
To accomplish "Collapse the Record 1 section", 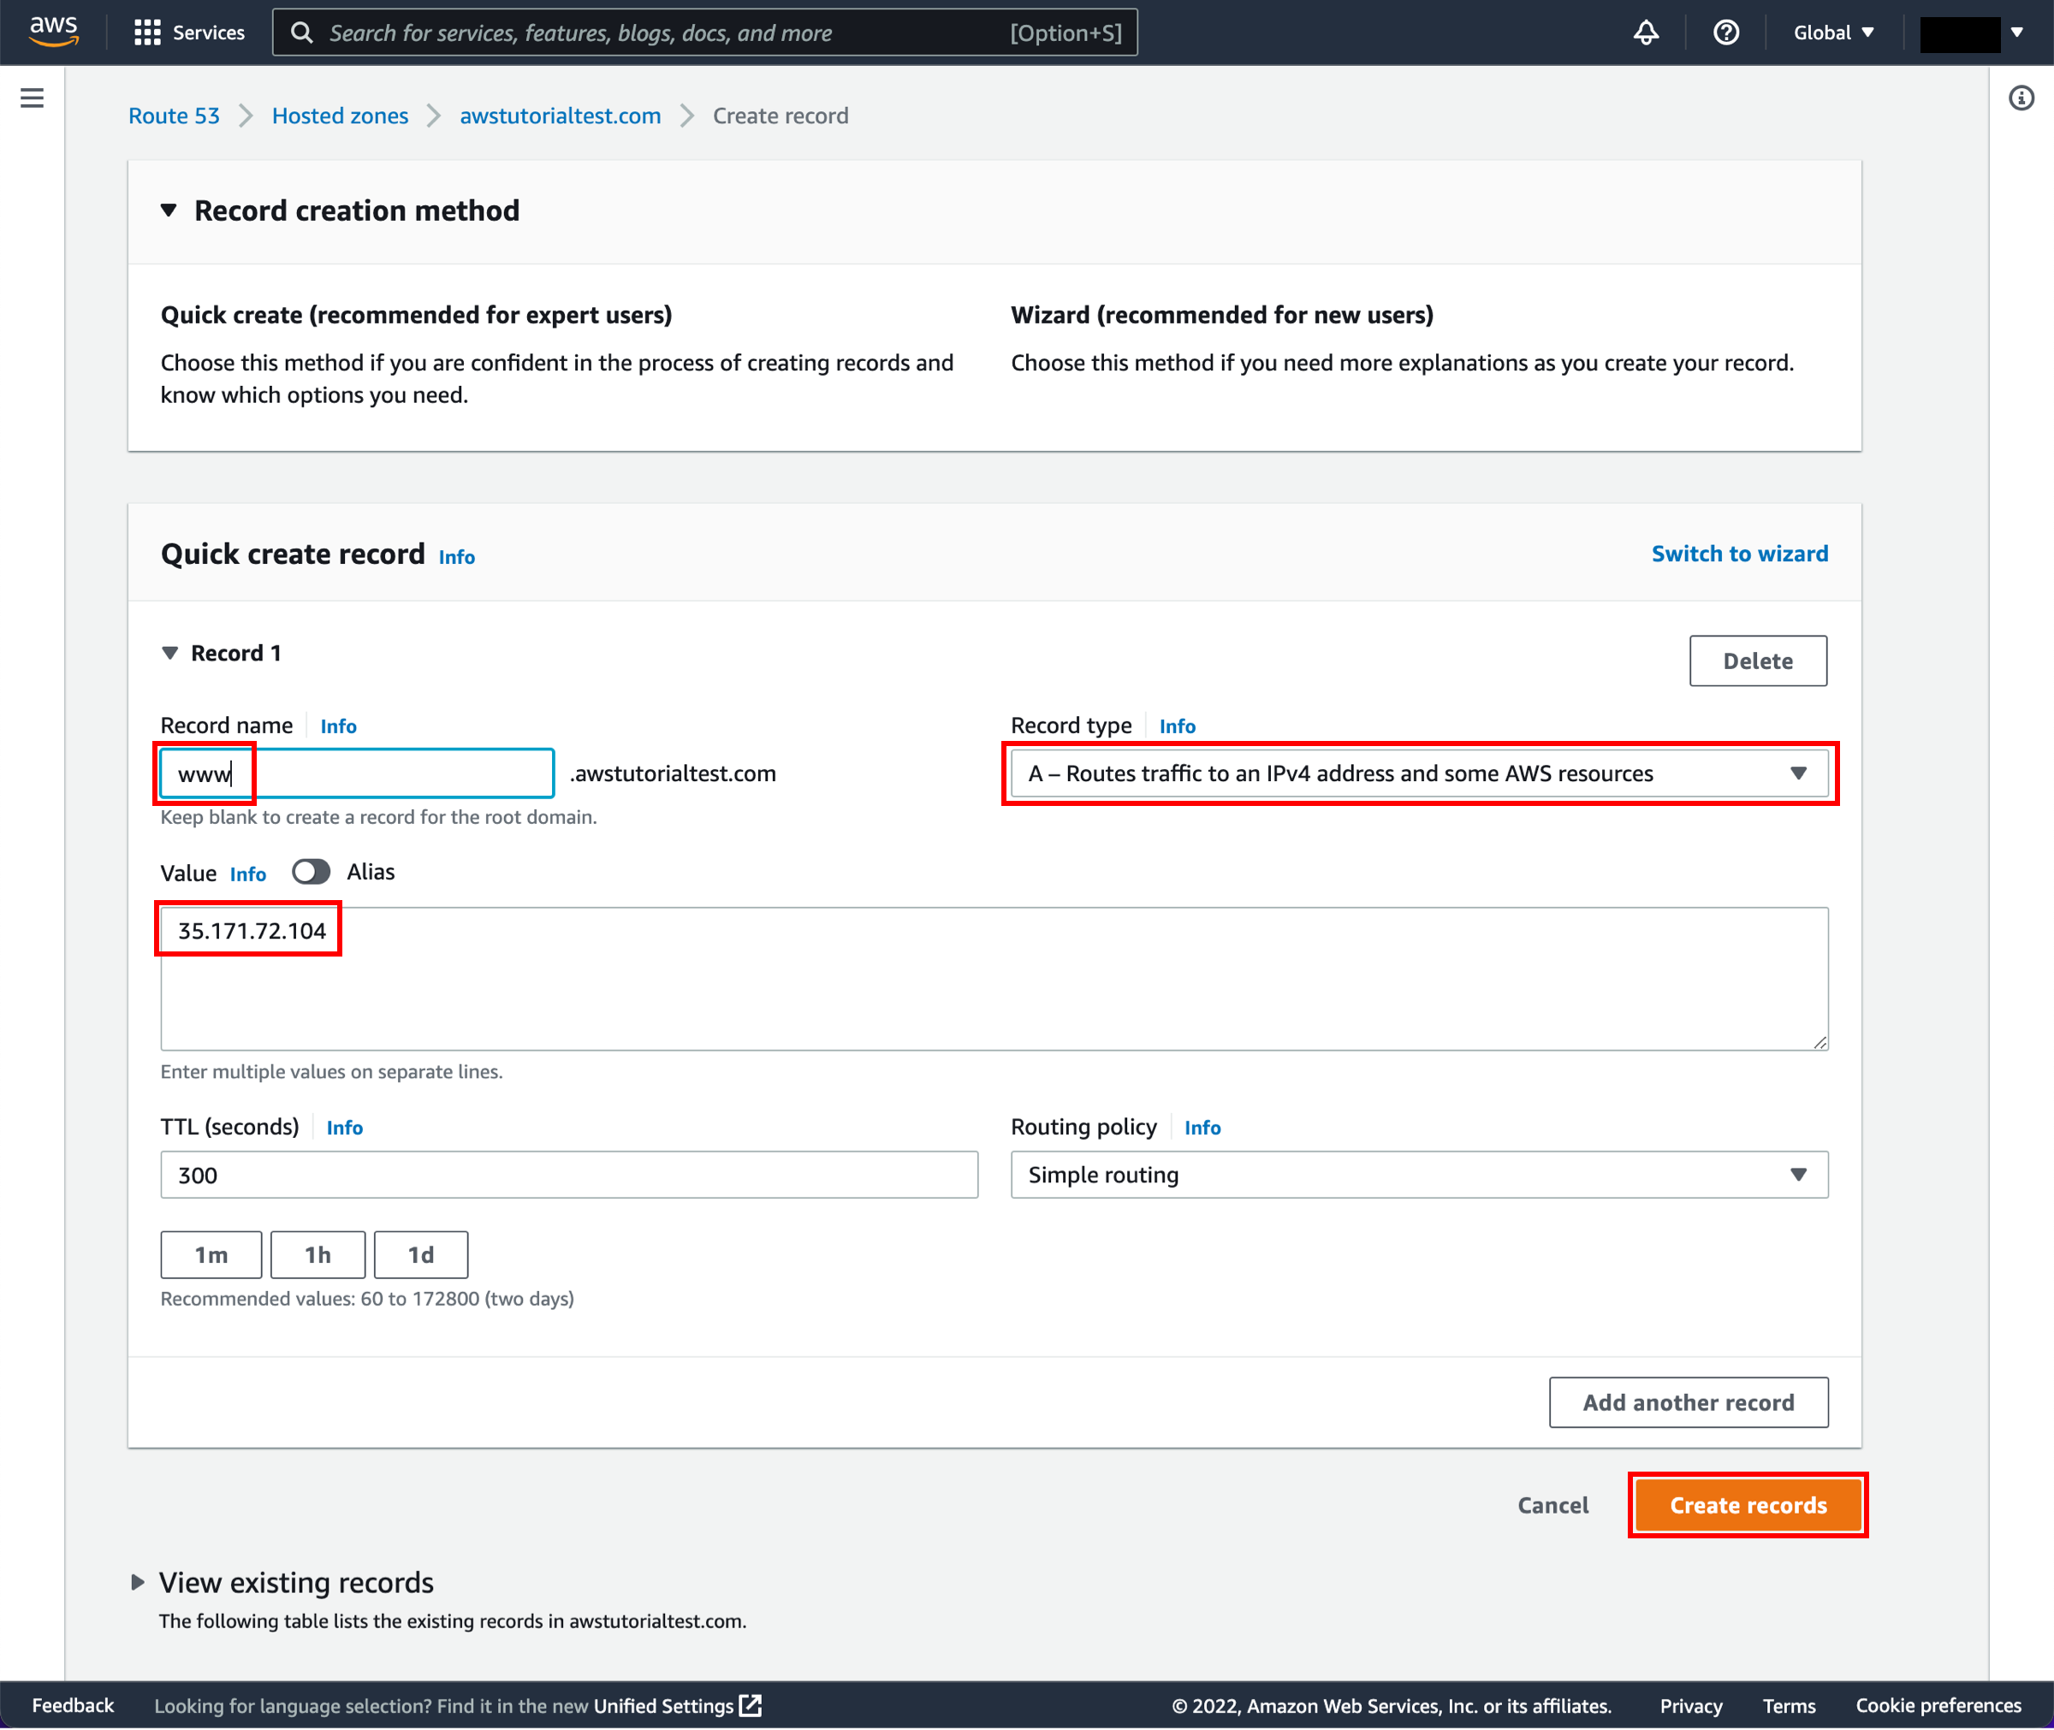I will (169, 653).
